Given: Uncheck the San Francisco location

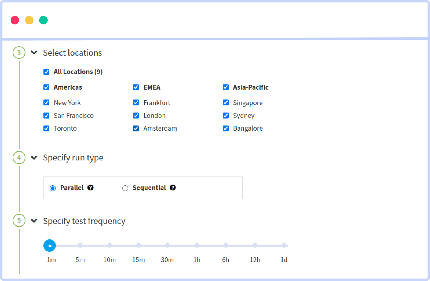Looking at the screenshot, I should click(47, 116).
